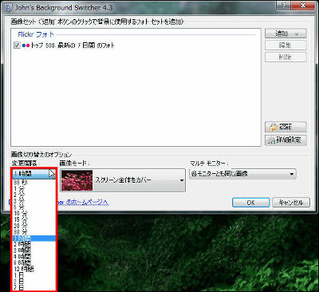The image size is (319, 292).
Task: Open 詳細設定 advanced settings
Action: (x=286, y=140)
